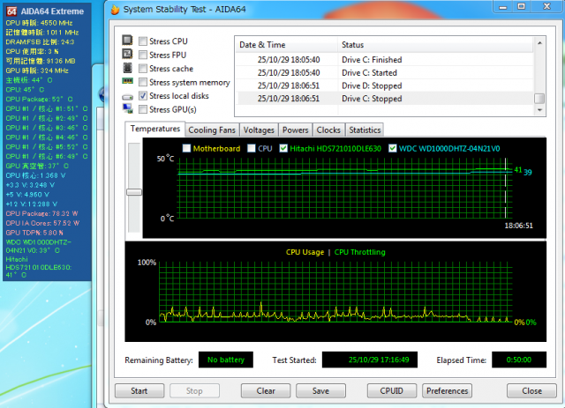Click the CPU Throttling graph label
This screenshot has height=408, width=565.
coord(359,252)
